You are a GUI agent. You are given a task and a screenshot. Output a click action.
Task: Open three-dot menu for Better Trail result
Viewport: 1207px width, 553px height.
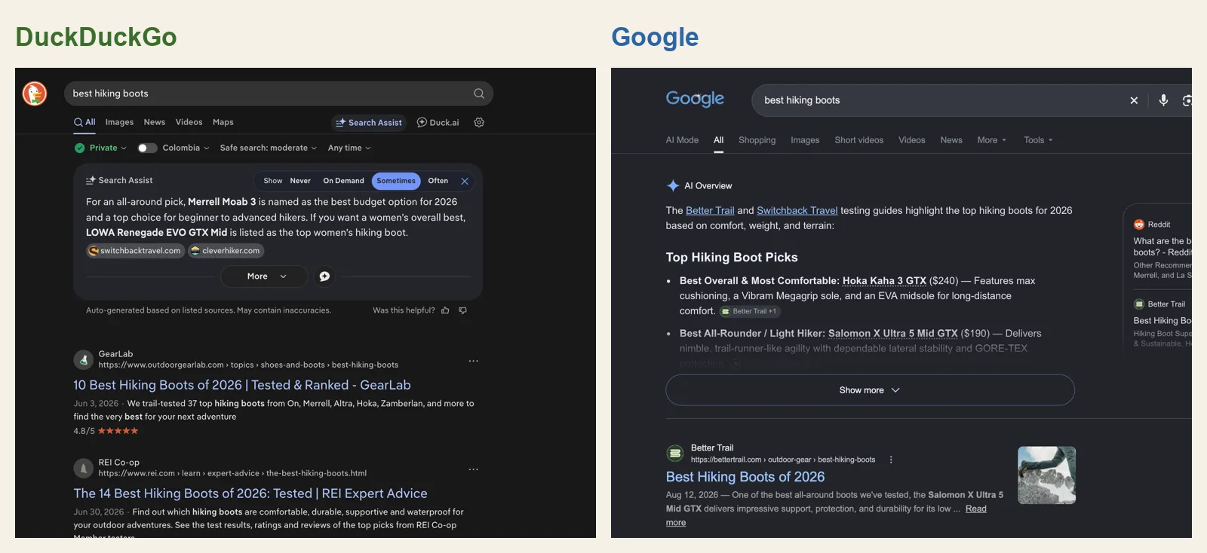[x=891, y=460]
